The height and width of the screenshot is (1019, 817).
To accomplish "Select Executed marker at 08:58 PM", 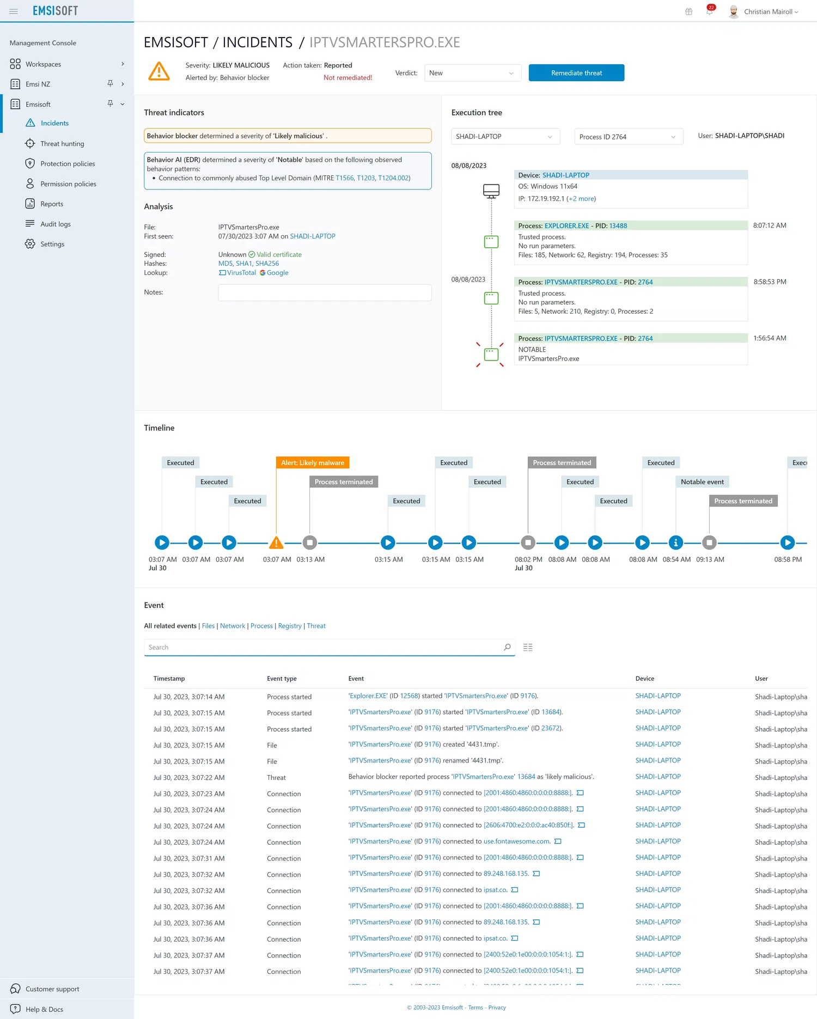I will [788, 542].
